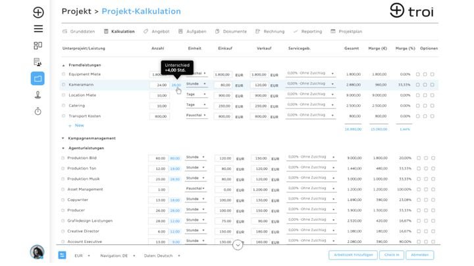Click the Projekt breadcrumb link

pyautogui.click(x=76, y=11)
